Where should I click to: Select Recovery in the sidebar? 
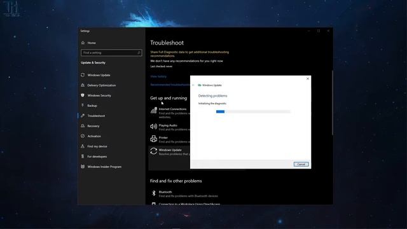tap(93, 126)
